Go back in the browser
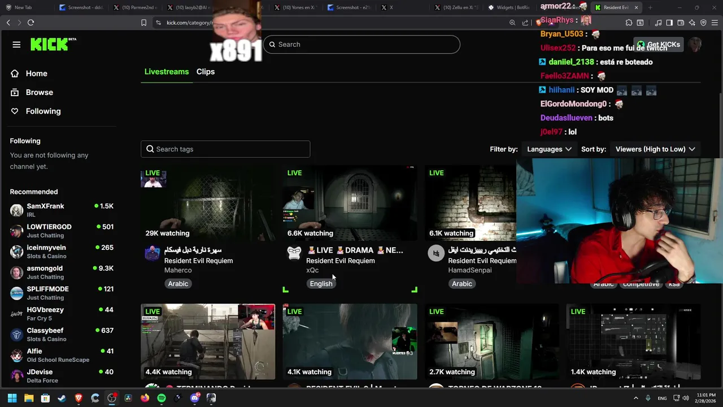Viewport: 723px width, 407px height. click(x=8, y=23)
